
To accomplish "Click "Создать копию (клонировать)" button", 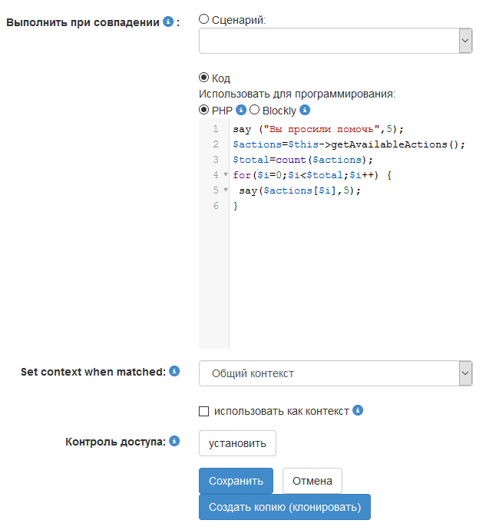I will 284,507.
